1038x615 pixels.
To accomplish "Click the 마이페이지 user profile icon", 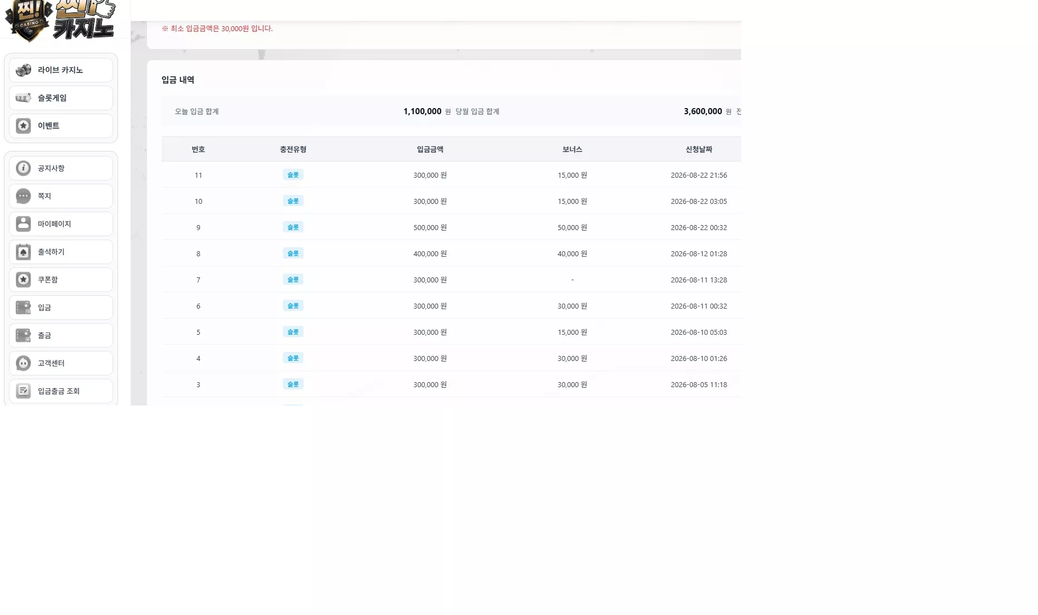I will tap(23, 224).
